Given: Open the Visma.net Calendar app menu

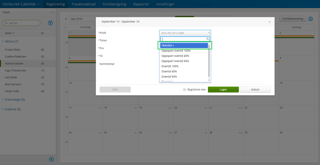Looking at the screenshot, I should coord(21,4).
